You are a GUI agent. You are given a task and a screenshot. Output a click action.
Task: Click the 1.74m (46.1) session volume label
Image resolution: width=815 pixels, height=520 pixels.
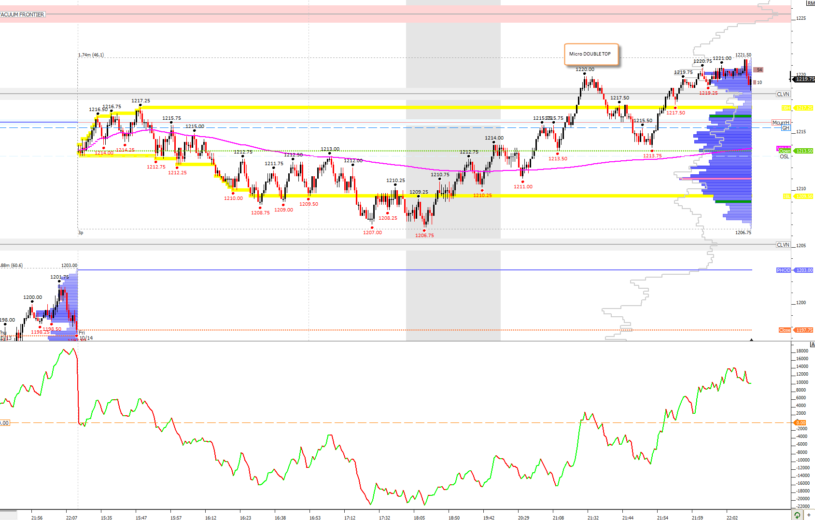tap(91, 55)
